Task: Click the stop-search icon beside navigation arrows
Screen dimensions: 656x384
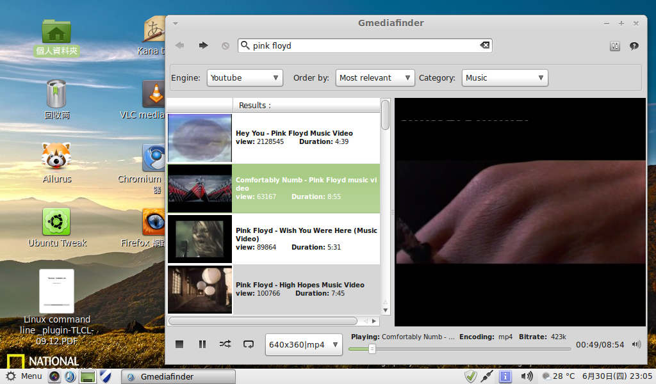Action: (x=225, y=46)
